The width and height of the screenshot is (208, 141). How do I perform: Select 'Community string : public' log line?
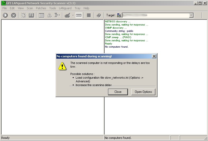119,31
